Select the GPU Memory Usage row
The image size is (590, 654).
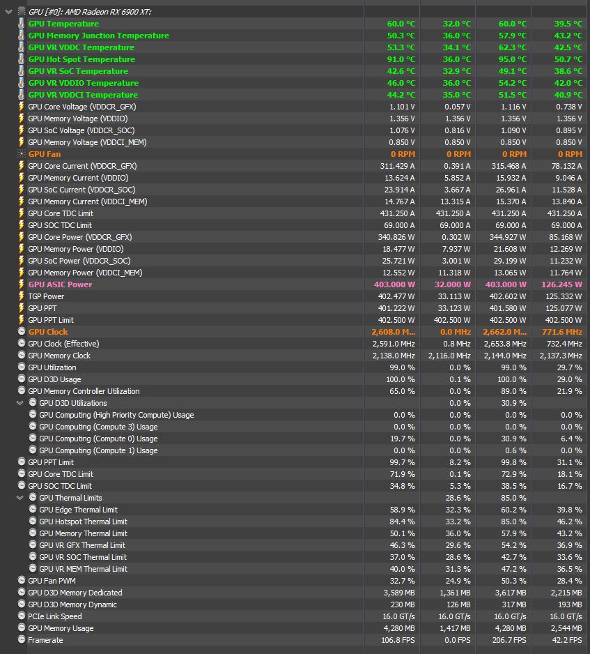pyautogui.click(x=61, y=628)
